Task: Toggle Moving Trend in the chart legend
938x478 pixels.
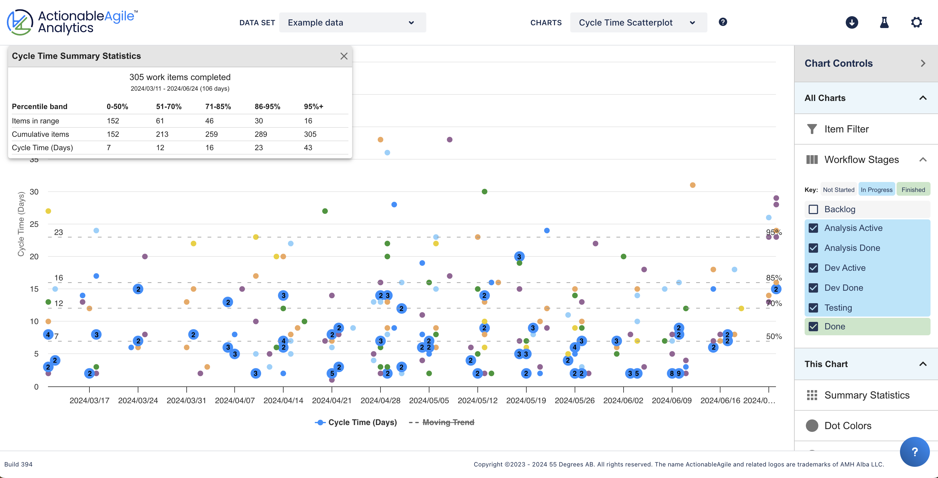Action: [x=449, y=422]
